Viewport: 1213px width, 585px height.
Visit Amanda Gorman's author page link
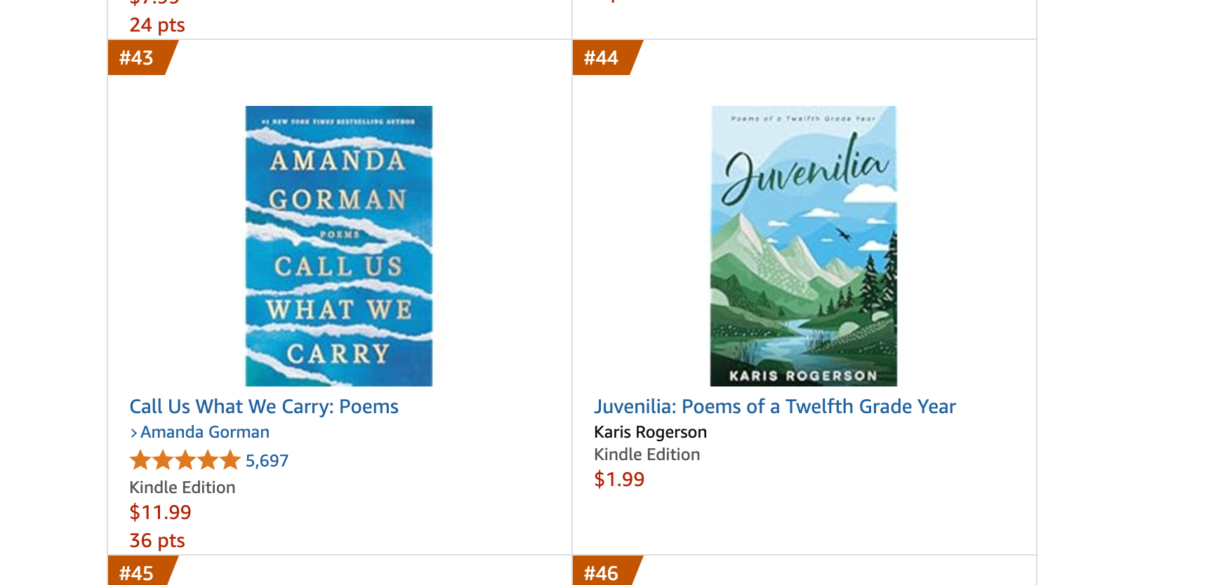205,432
